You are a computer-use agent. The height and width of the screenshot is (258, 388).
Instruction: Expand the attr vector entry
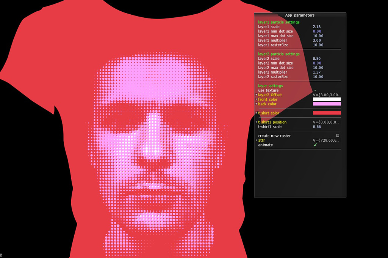[x=257, y=141]
